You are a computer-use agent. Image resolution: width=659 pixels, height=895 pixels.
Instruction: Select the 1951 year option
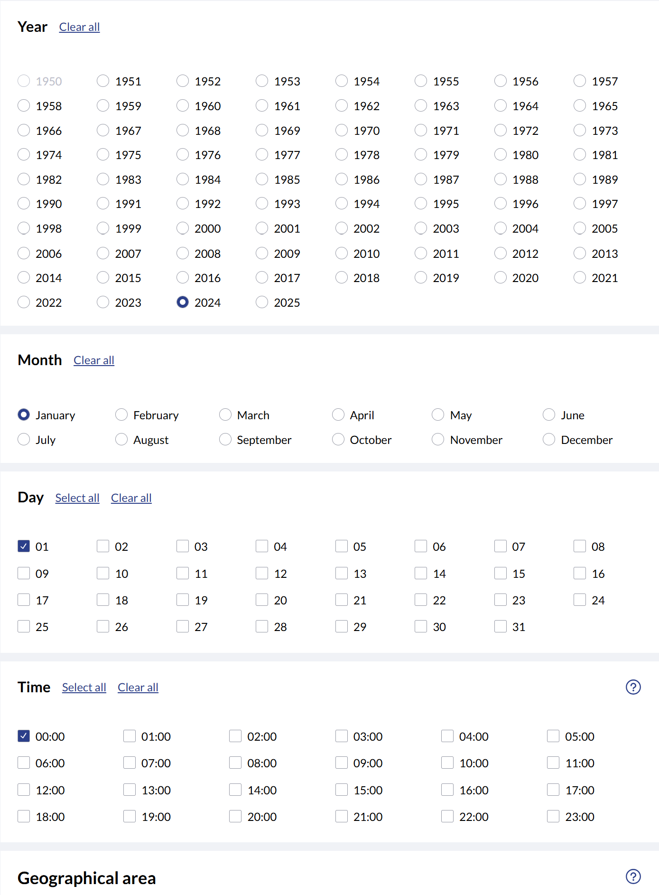pyautogui.click(x=103, y=81)
